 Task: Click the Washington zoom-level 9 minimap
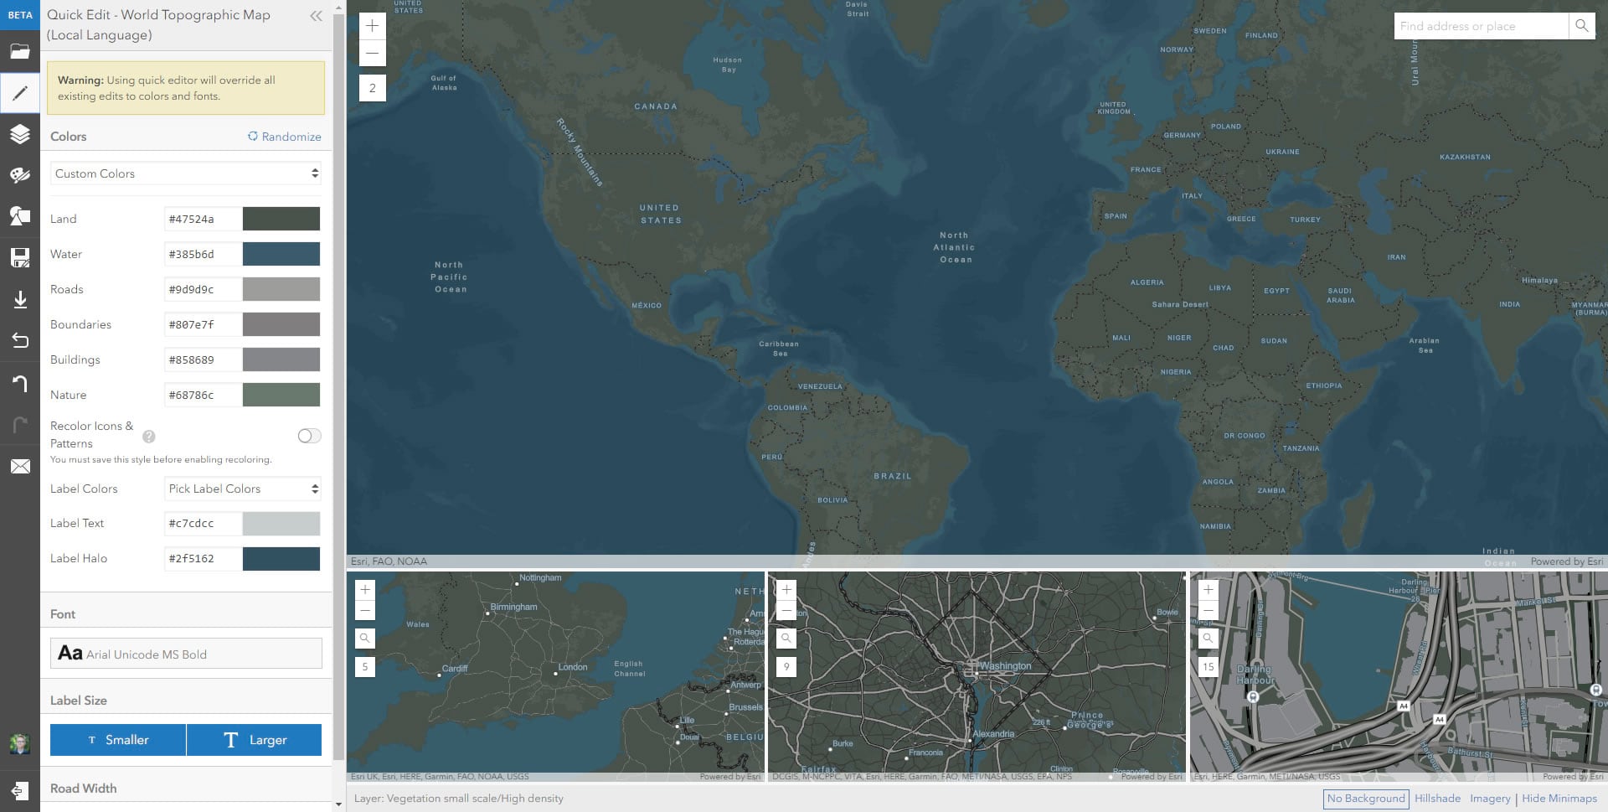click(977, 676)
